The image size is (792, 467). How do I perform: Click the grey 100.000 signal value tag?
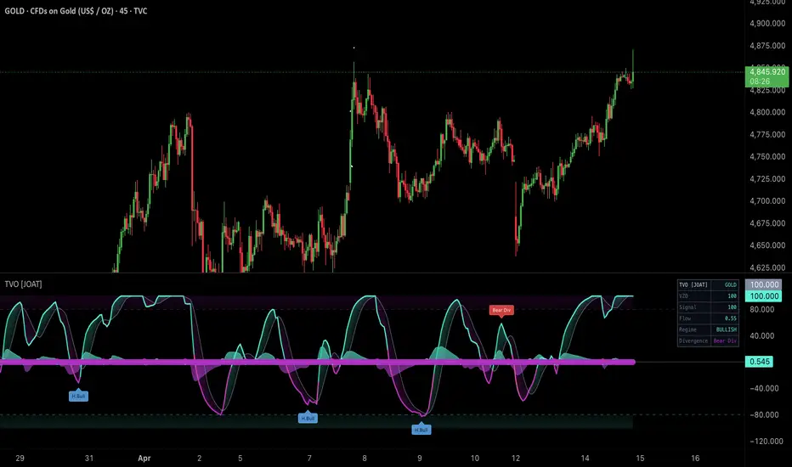pos(764,284)
